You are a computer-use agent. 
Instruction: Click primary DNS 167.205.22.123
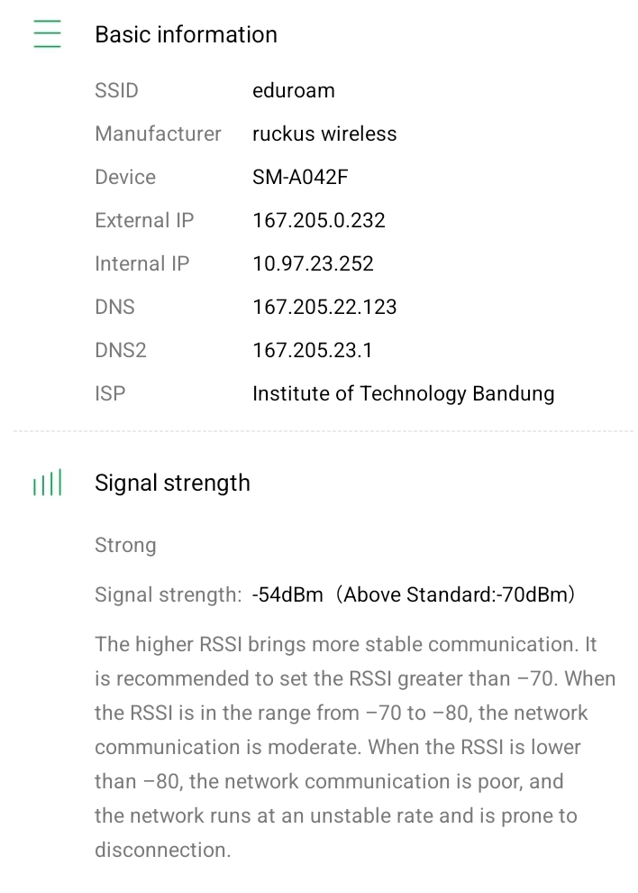tap(324, 307)
